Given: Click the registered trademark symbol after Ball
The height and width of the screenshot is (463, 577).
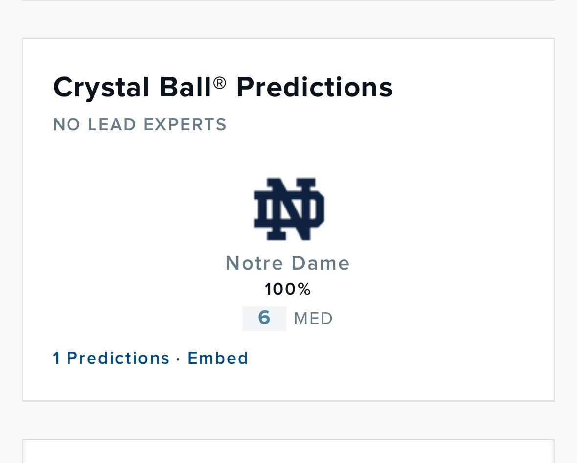Looking at the screenshot, I should 220,83.
